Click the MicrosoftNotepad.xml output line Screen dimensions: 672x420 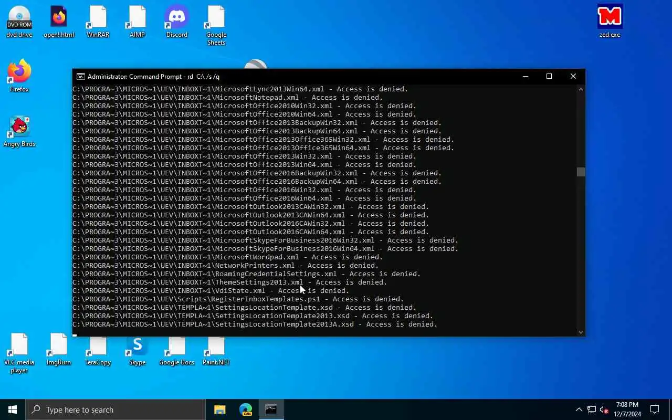pyautogui.click(x=228, y=98)
